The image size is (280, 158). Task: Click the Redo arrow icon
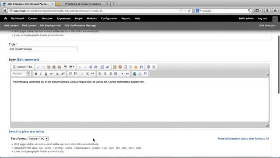85,67
